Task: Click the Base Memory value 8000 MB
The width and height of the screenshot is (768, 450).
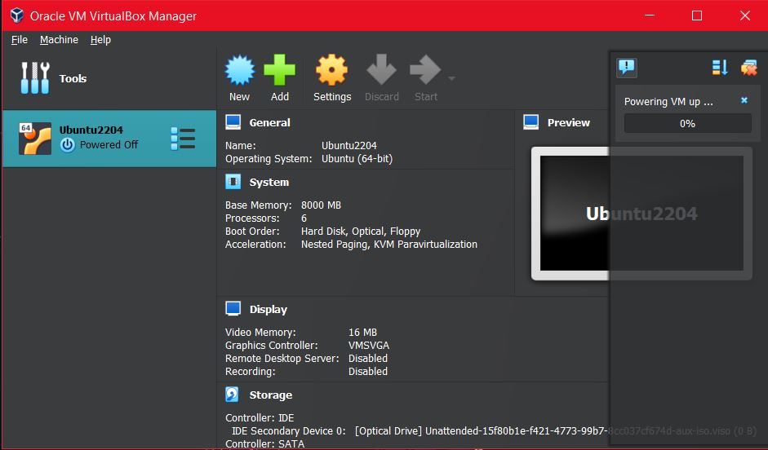Action: point(321,205)
